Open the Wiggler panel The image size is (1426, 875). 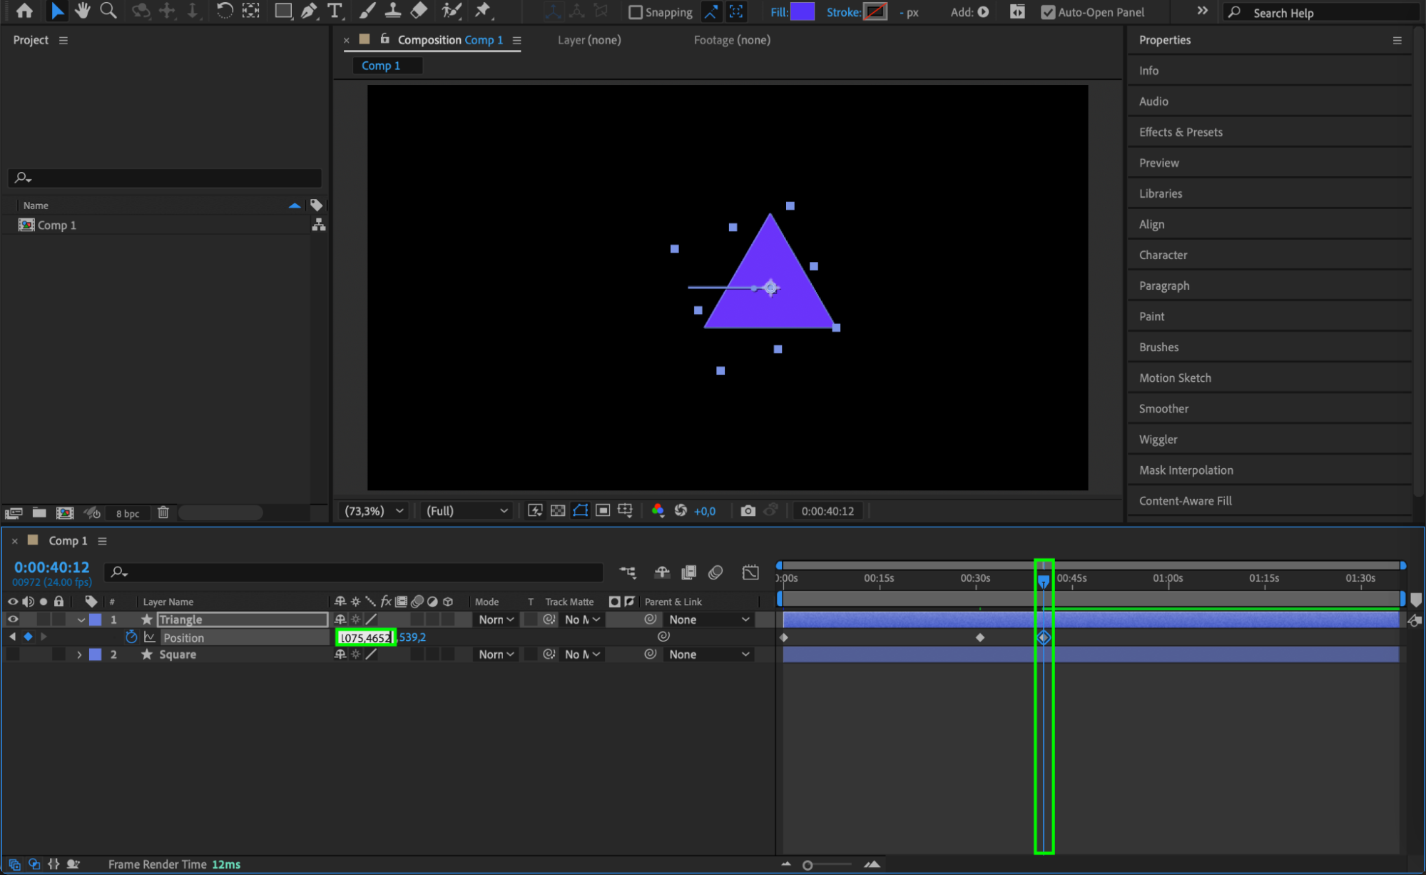1158,440
